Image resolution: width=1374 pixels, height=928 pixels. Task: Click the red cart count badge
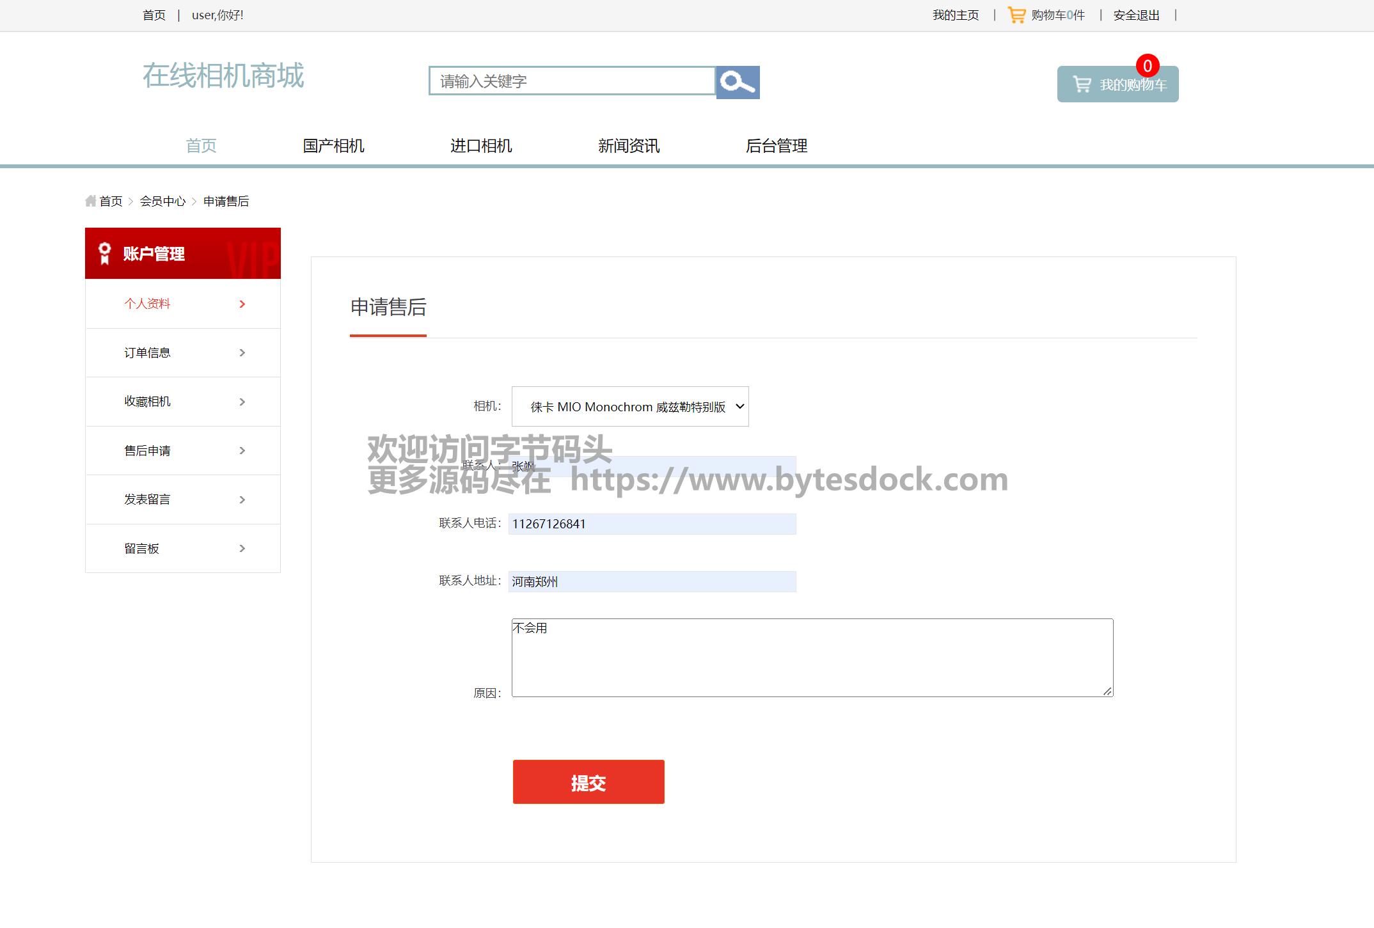tap(1147, 66)
